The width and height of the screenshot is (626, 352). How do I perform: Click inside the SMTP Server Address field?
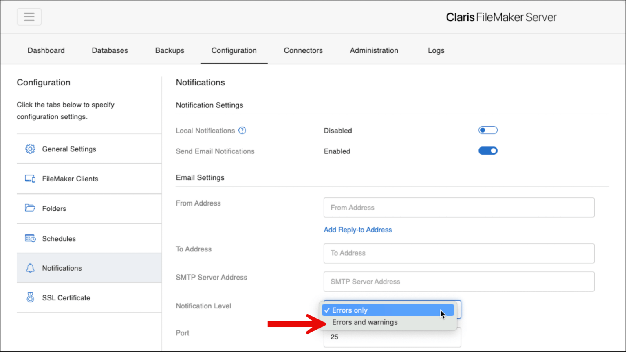click(x=458, y=282)
